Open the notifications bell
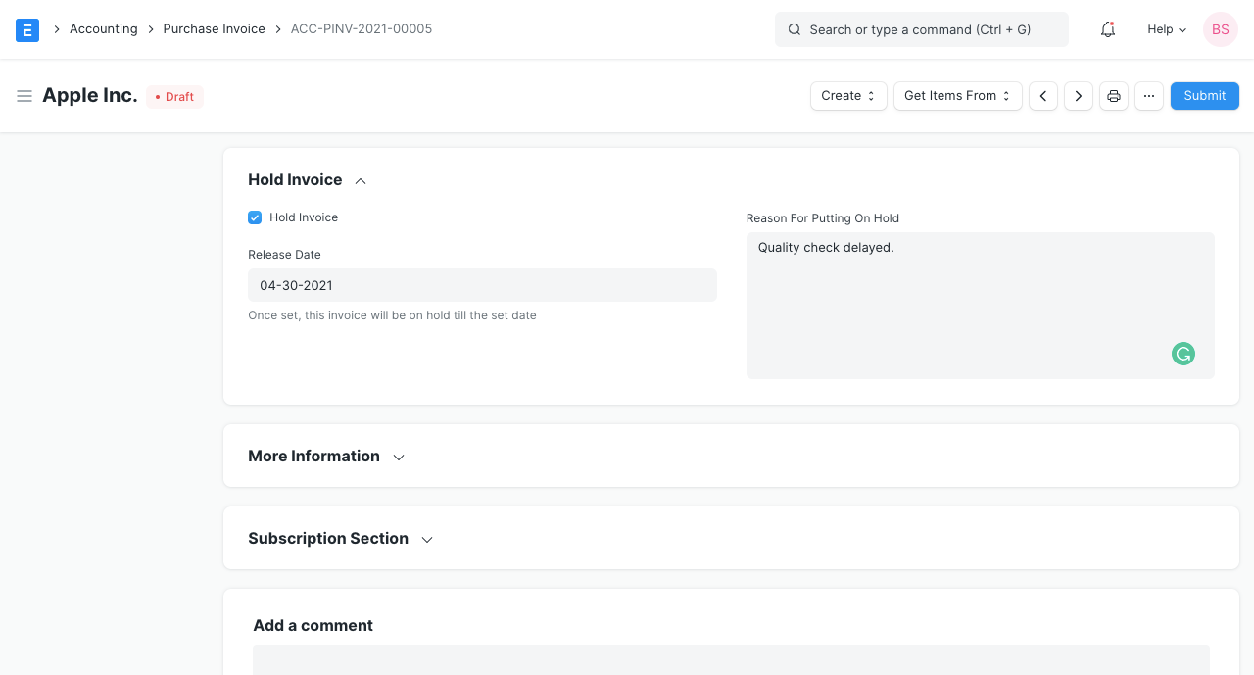This screenshot has width=1254, height=675. [x=1108, y=29]
